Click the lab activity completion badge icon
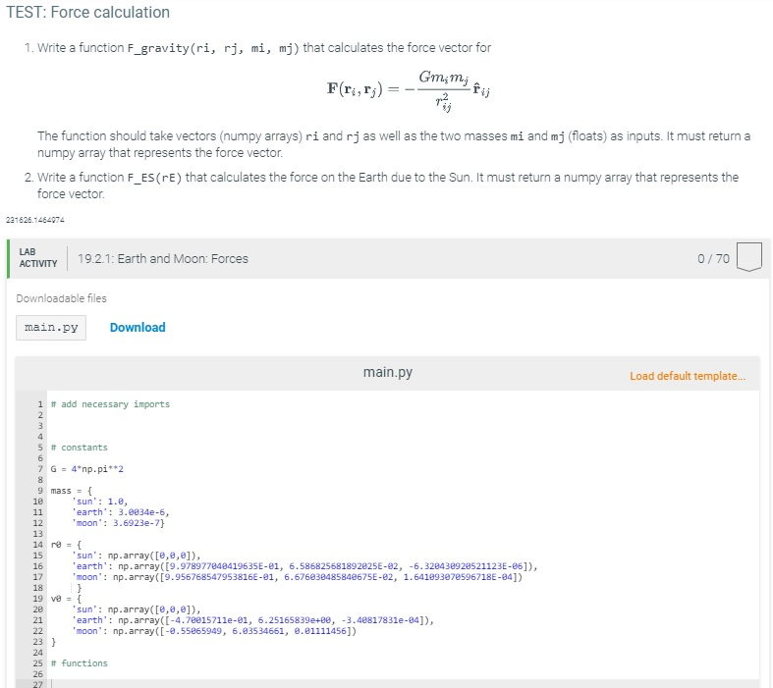The image size is (773, 688). tap(748, 256)
